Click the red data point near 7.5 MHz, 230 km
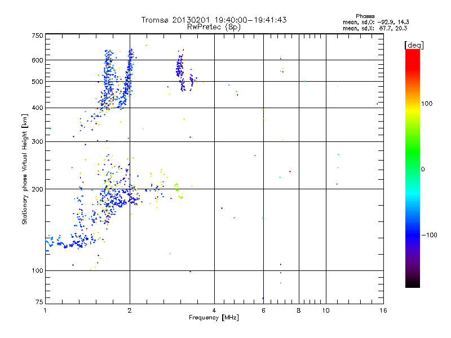This screenshot has width=451, height=338. click(290, 172)
